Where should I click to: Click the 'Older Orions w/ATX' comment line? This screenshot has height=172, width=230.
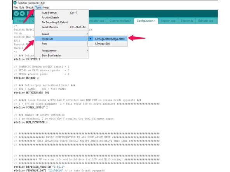pos(78,100)
